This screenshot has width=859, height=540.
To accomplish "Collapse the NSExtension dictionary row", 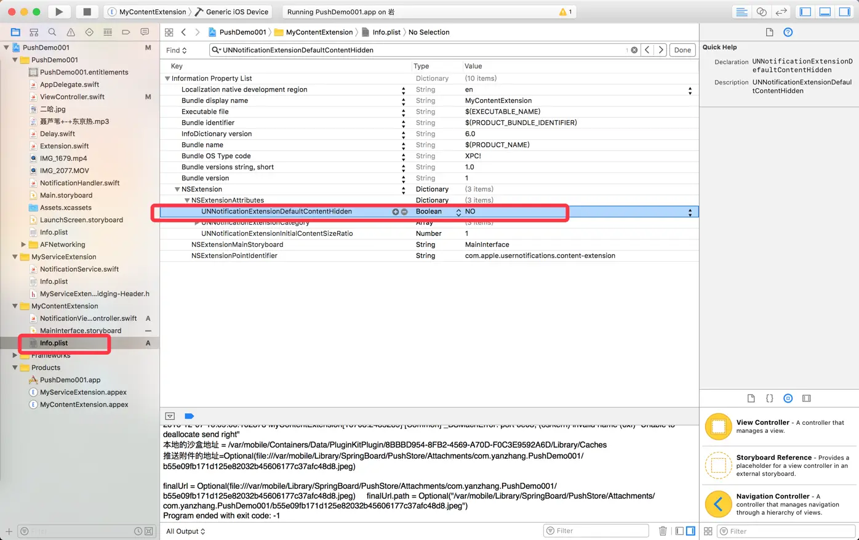I will [177, 190].
